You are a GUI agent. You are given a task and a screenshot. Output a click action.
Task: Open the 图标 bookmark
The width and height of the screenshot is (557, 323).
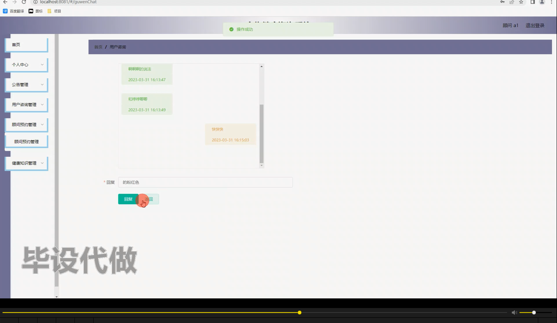pos(36,11)
